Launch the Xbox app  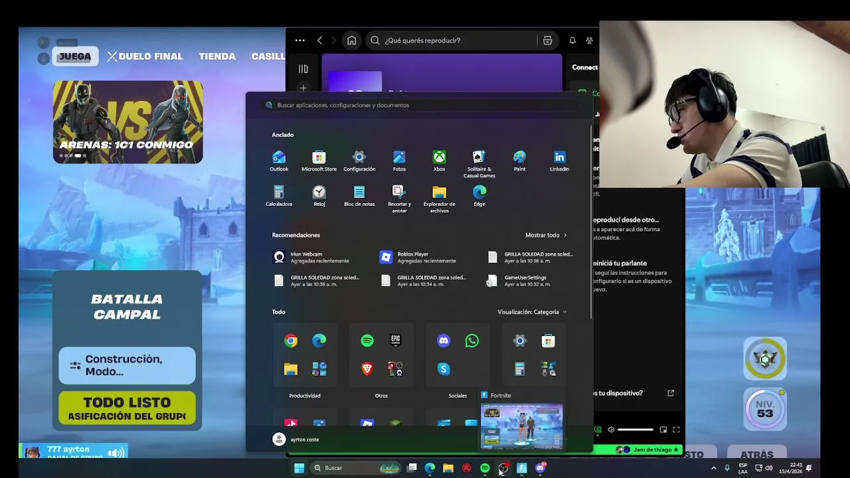point(439,161)
